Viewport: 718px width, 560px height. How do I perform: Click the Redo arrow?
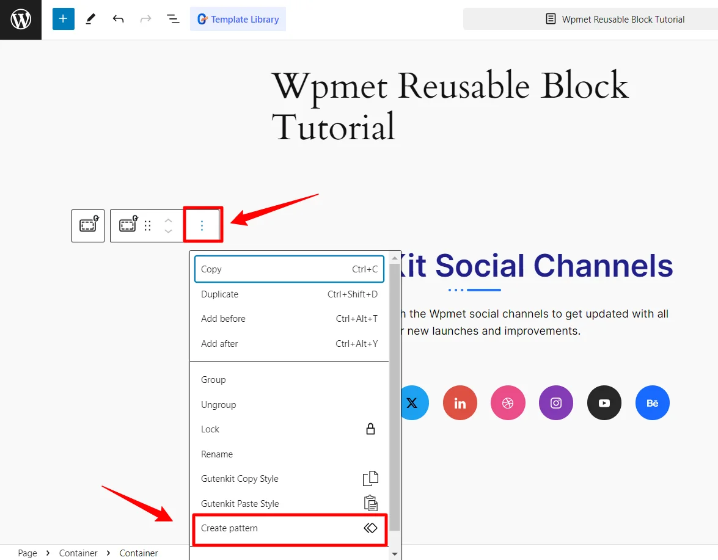[x=145, y=19]
